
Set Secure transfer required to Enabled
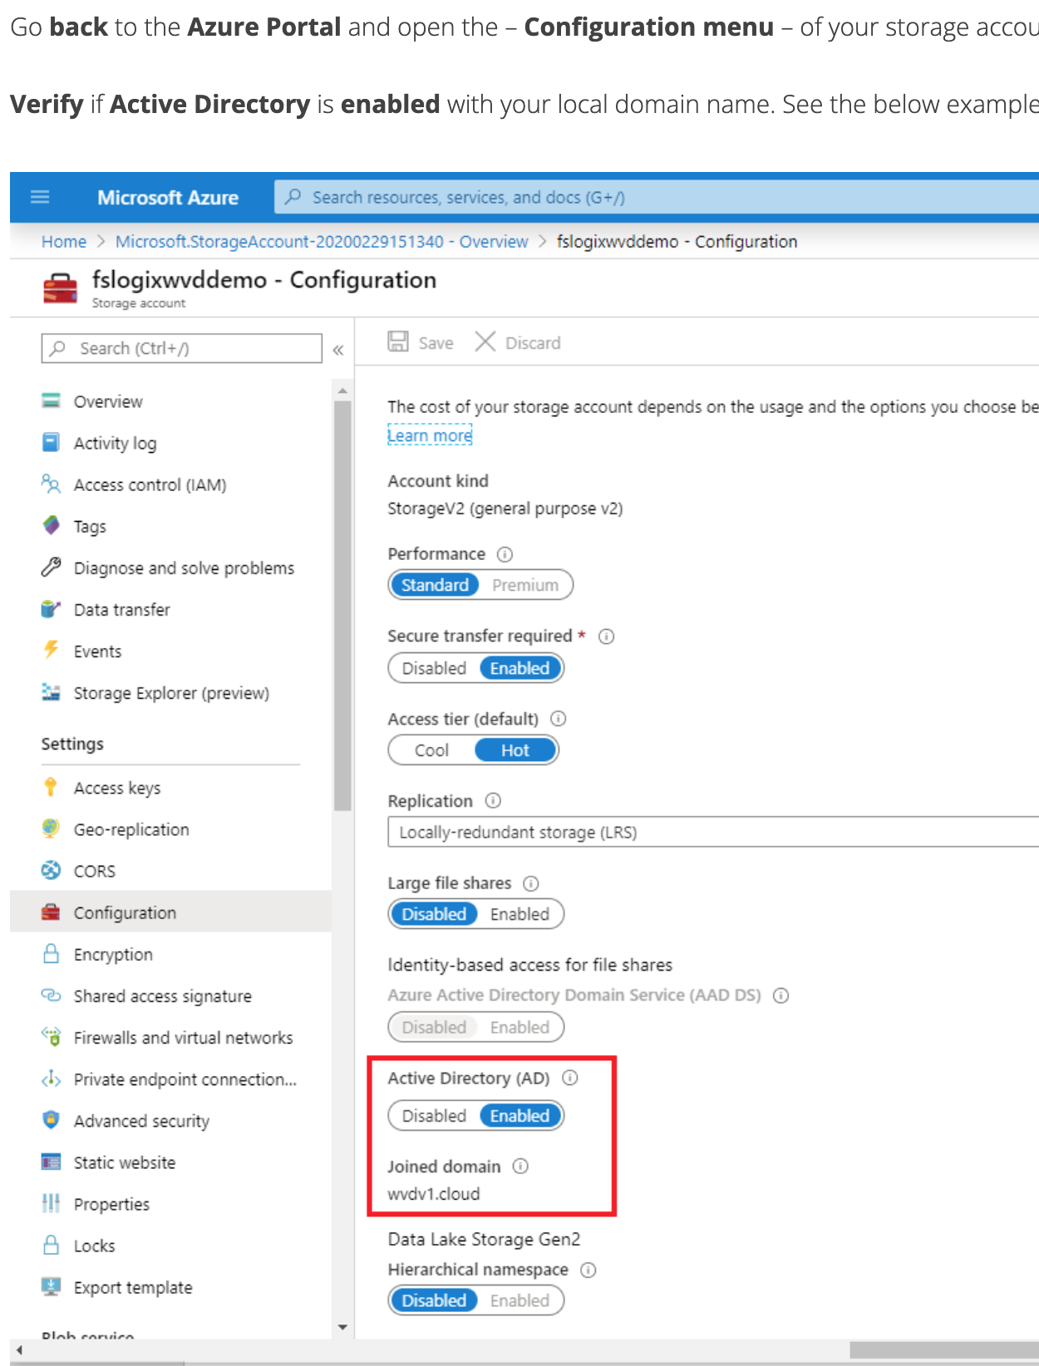(x=520, y=668)
